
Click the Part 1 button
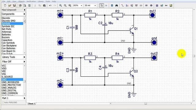(x=13, y=98)
